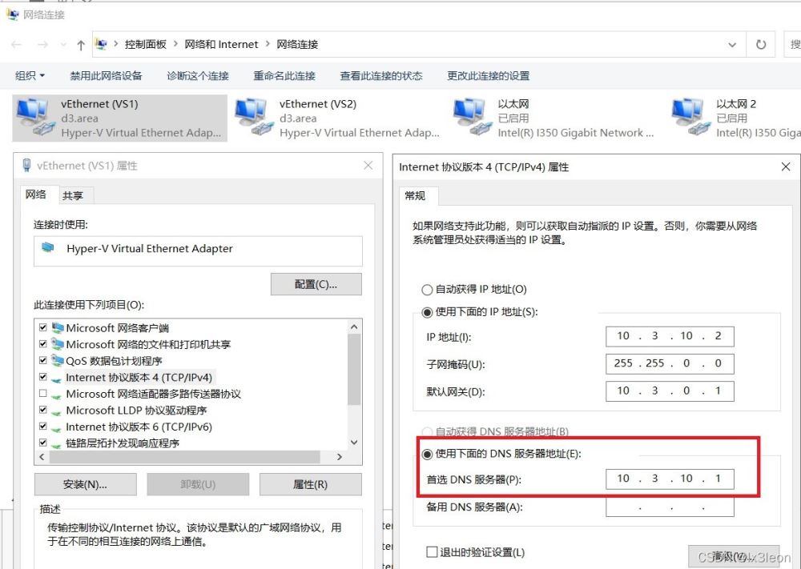The image size is (801, 569).
Task: Close the vEthernet (VS1) 属性 dialog
Action: pos(368,166)
